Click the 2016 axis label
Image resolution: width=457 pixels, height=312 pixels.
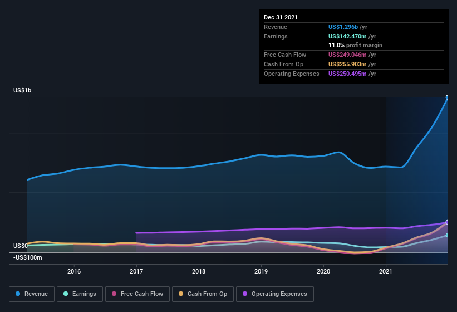coord(74,271)
